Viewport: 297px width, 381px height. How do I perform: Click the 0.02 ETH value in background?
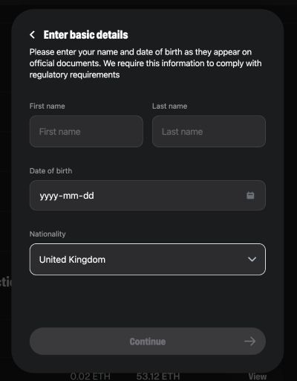click(91, 377)
